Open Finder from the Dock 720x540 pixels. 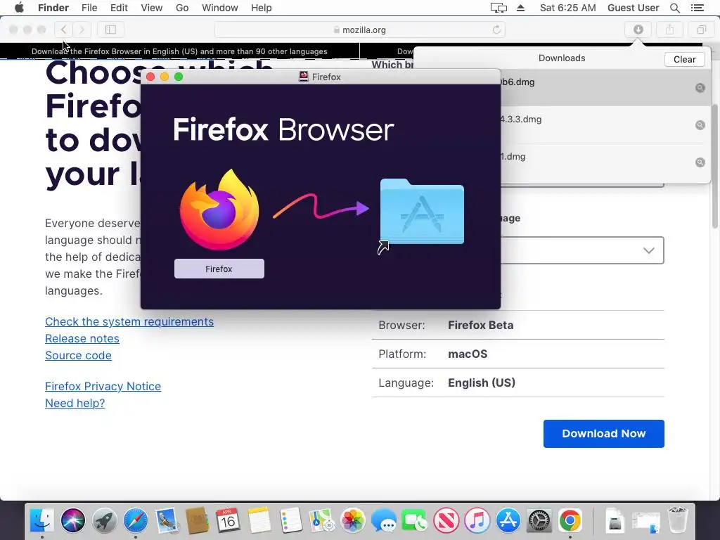point(41,521)
